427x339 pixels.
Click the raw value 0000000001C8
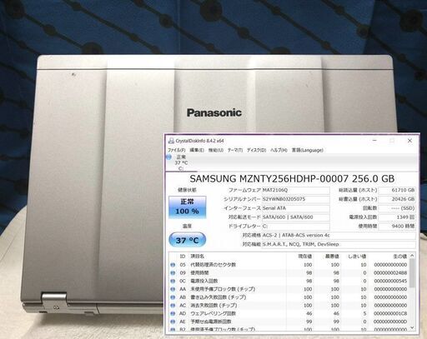coord(390,313)
